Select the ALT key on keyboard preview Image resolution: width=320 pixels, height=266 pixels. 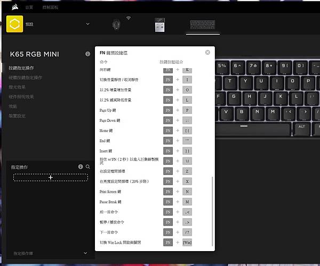click(302, 128)
